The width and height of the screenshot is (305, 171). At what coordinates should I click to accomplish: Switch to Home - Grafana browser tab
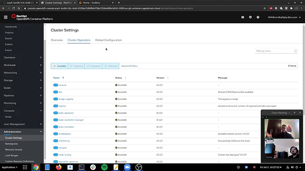(97, 3)
